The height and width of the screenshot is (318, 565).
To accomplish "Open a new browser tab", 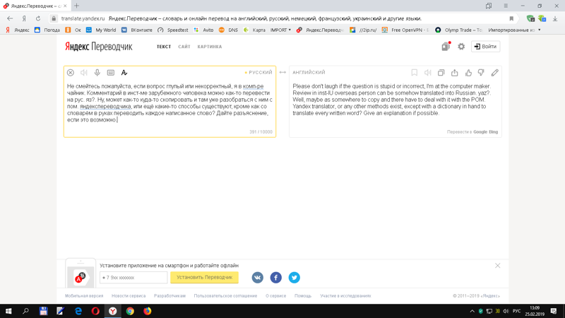I will coord(76,6).
